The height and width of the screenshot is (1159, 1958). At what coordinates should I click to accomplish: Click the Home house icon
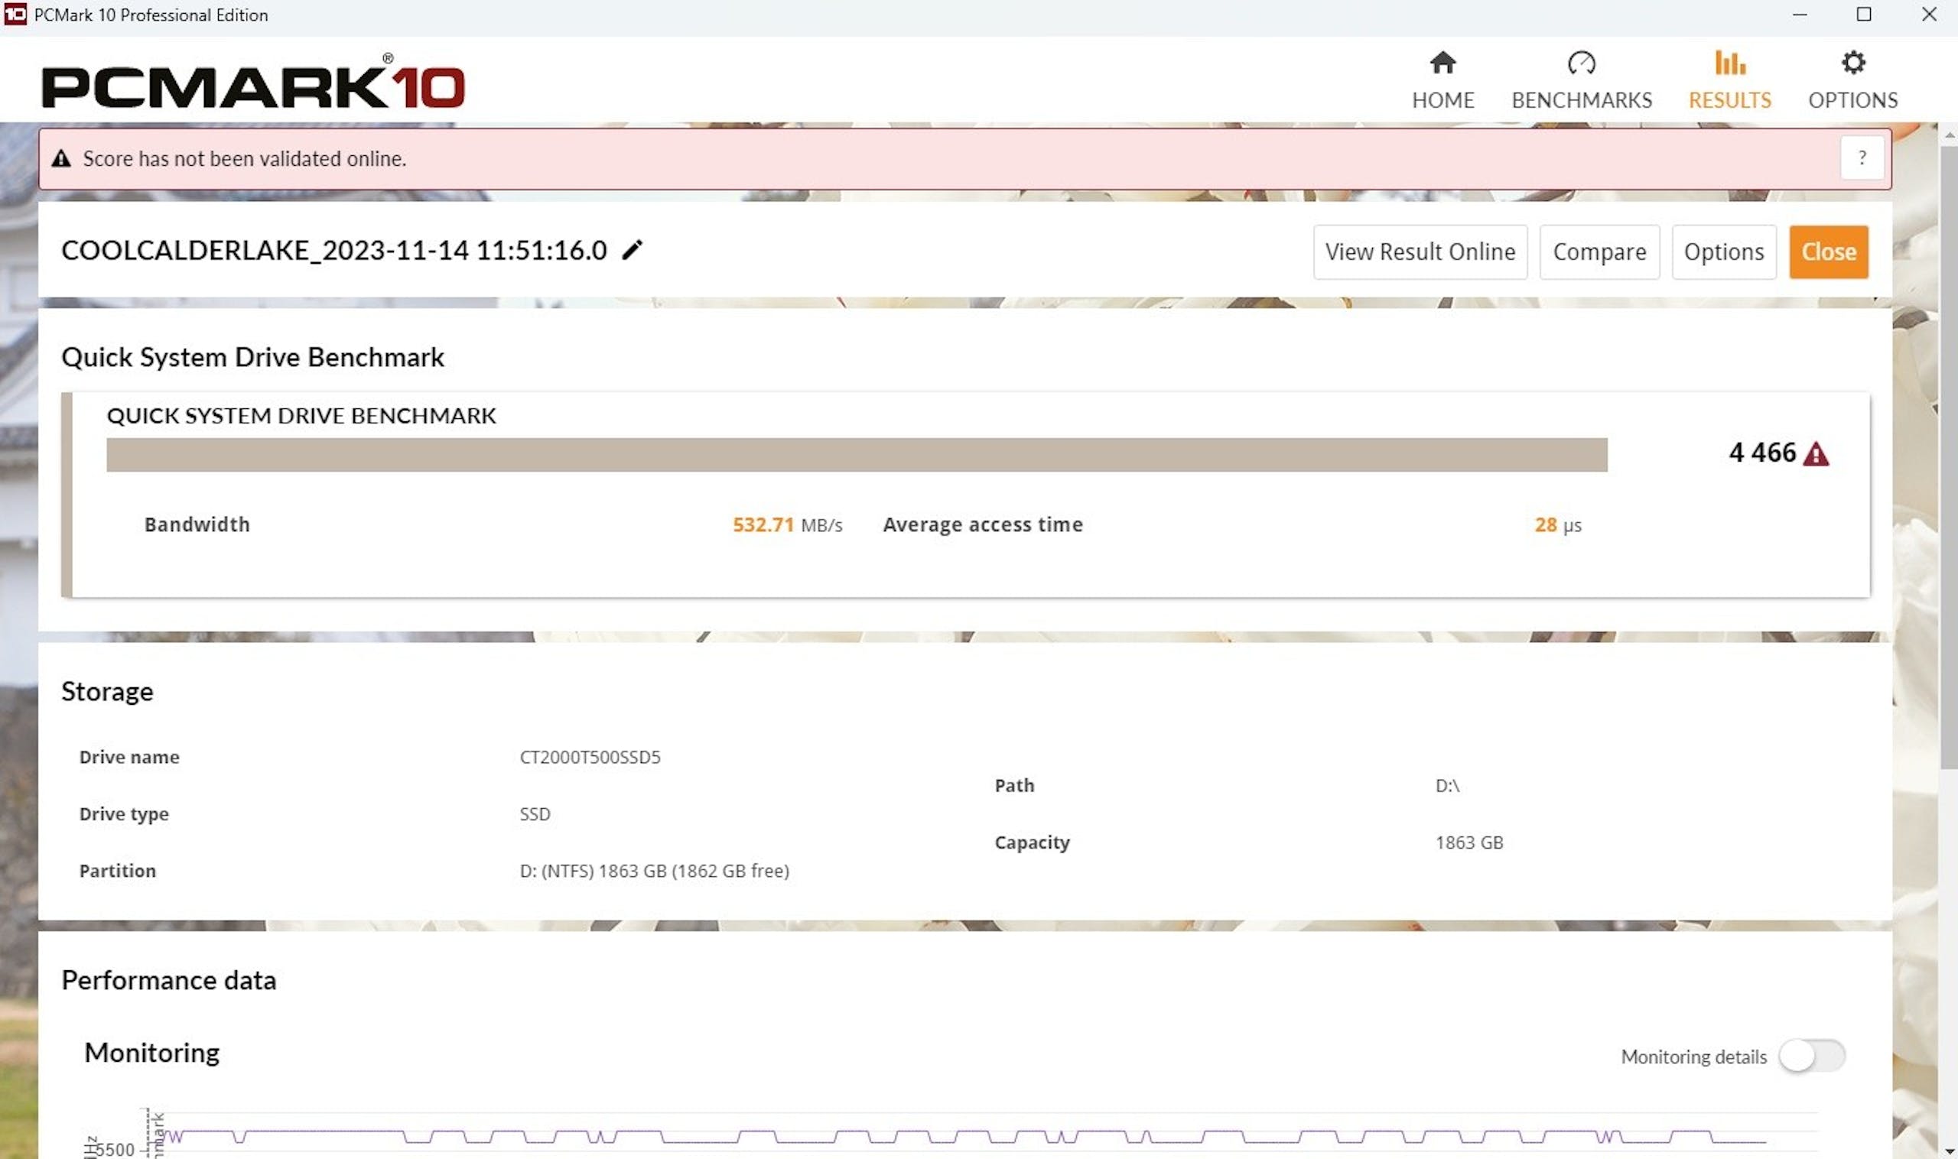point(1442,63)
